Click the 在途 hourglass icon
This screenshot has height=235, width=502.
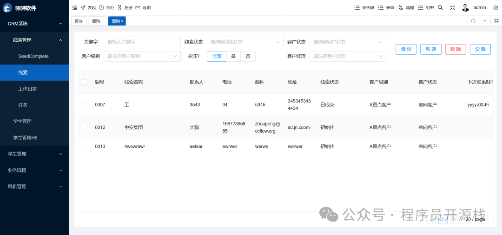click(119, 8)
